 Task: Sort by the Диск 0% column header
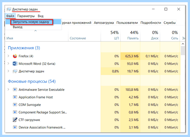(x=150, y=36)
